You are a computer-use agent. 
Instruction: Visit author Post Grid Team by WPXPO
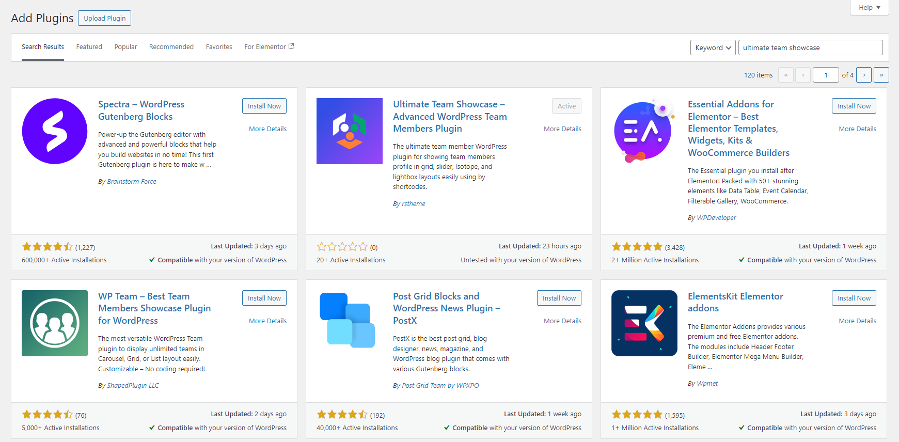[x=440, y=386]
